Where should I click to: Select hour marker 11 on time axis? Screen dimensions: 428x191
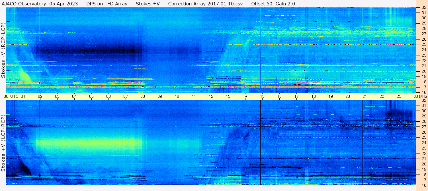pos(194,96)
